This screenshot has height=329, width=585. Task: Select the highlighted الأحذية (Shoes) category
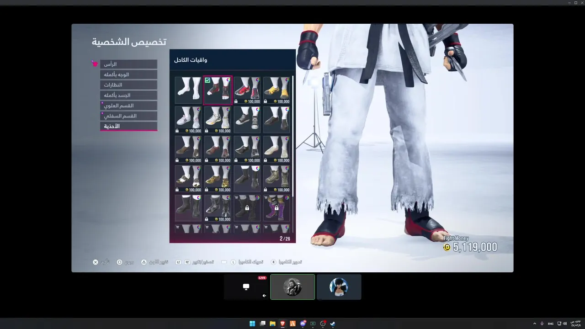128,126
